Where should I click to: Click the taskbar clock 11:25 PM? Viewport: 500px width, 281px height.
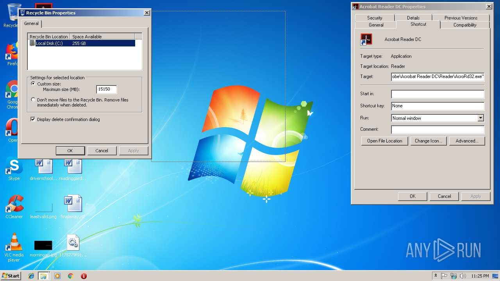click(x=480, y=276)
